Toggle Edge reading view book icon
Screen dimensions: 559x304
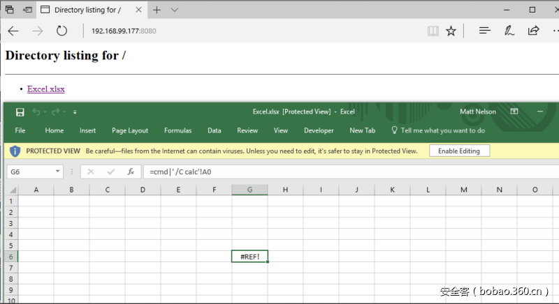point(433,31)
